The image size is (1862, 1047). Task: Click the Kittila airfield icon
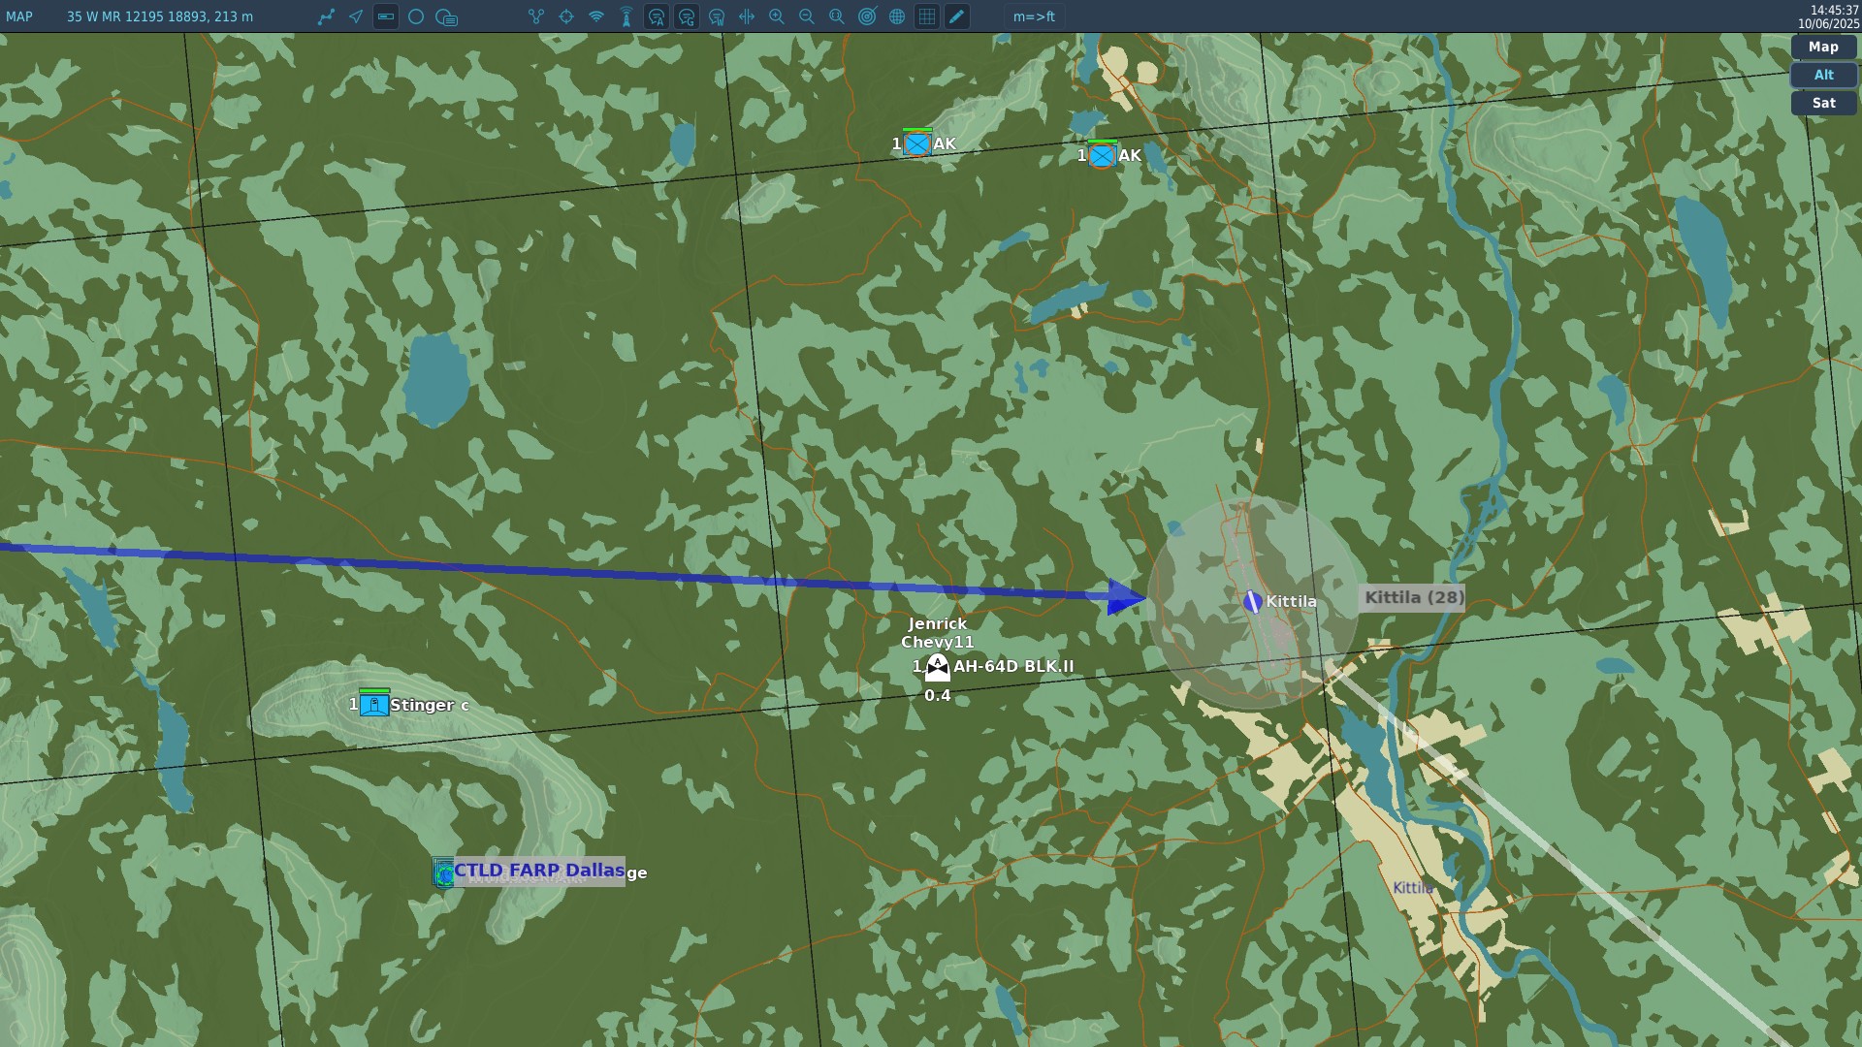tap(1253, 602)
